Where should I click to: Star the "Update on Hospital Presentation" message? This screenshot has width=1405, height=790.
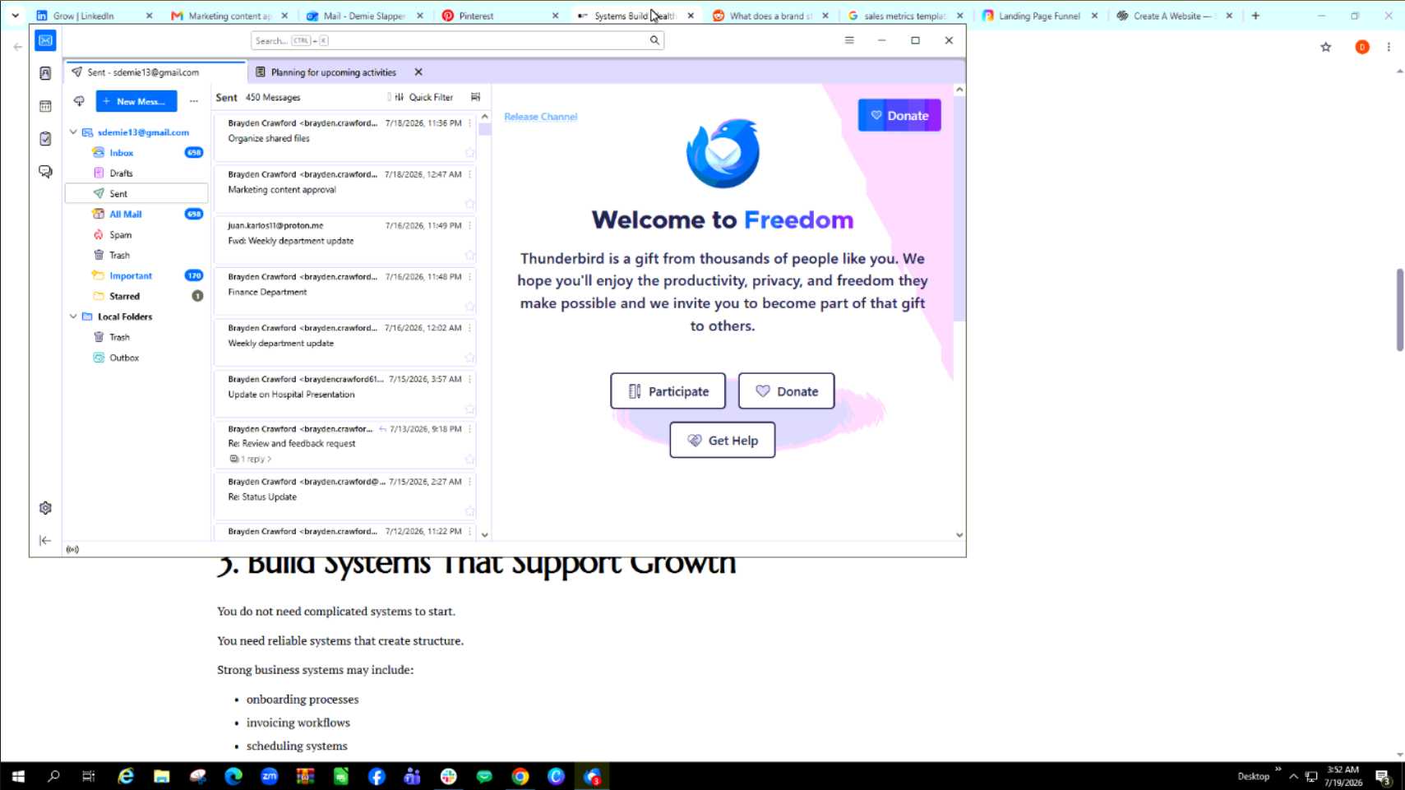(x=469, y=409)
